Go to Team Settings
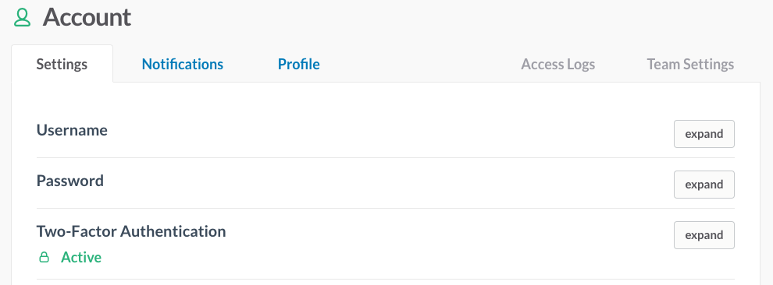Image resolution: width=773 pixels, height=285 pixels. point(690,65)
